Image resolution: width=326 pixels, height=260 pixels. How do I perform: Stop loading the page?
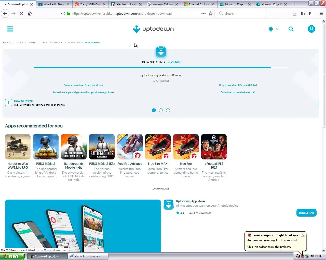(22, 13)
